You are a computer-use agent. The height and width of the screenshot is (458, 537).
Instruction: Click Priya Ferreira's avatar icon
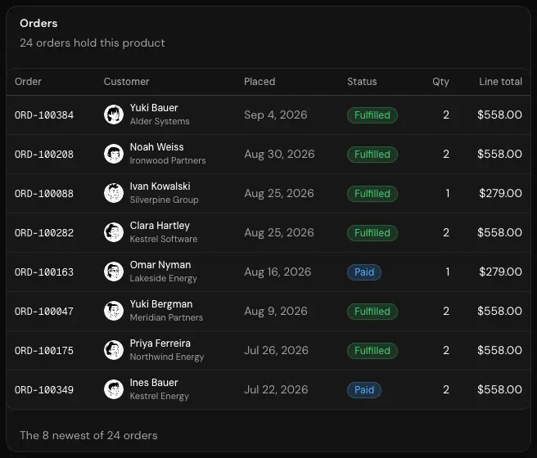(114, 350)
